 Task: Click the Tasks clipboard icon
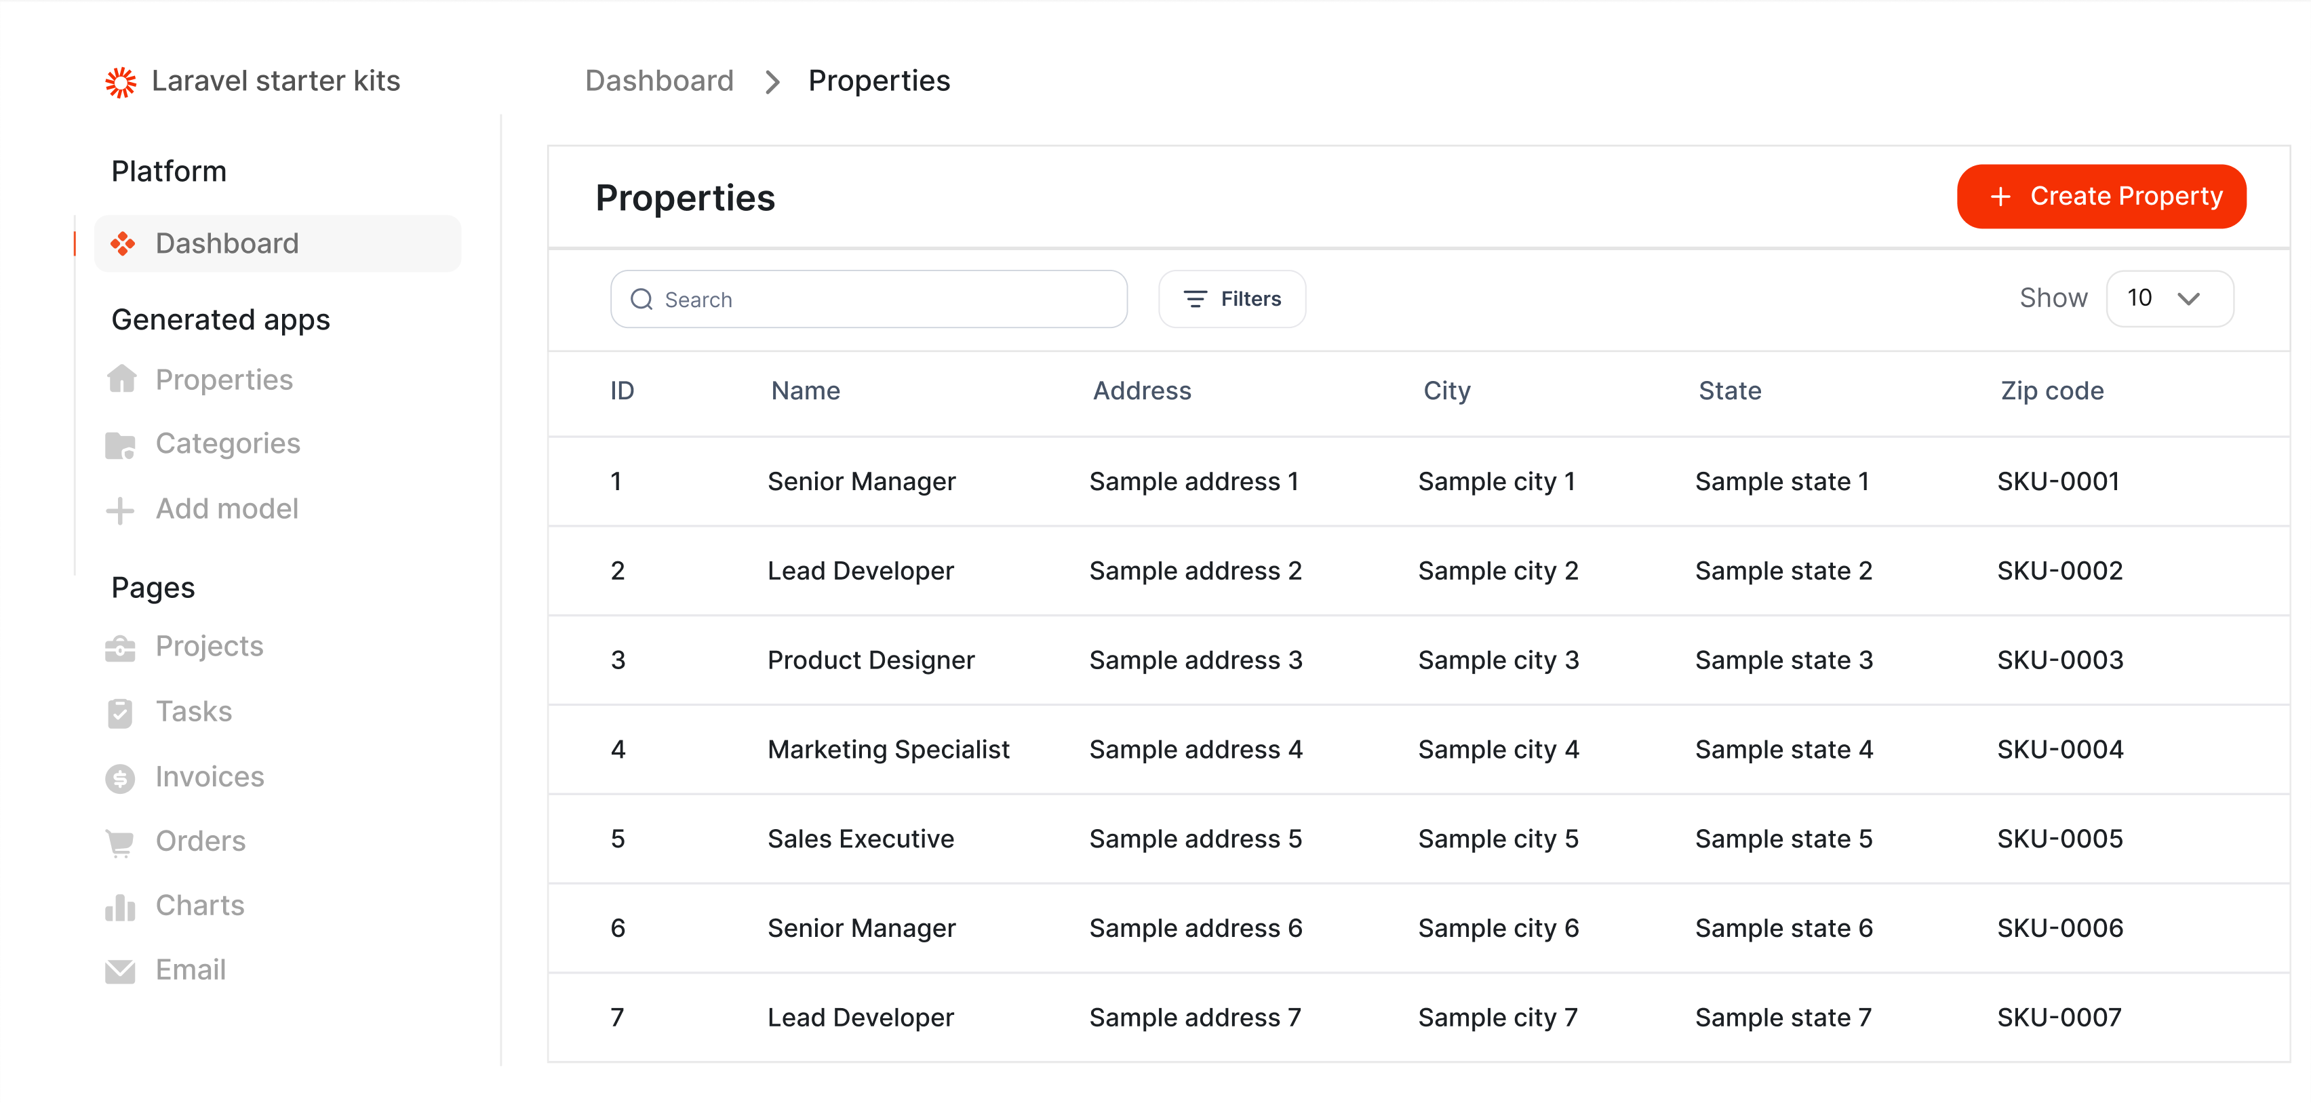[x=119, y=713]
